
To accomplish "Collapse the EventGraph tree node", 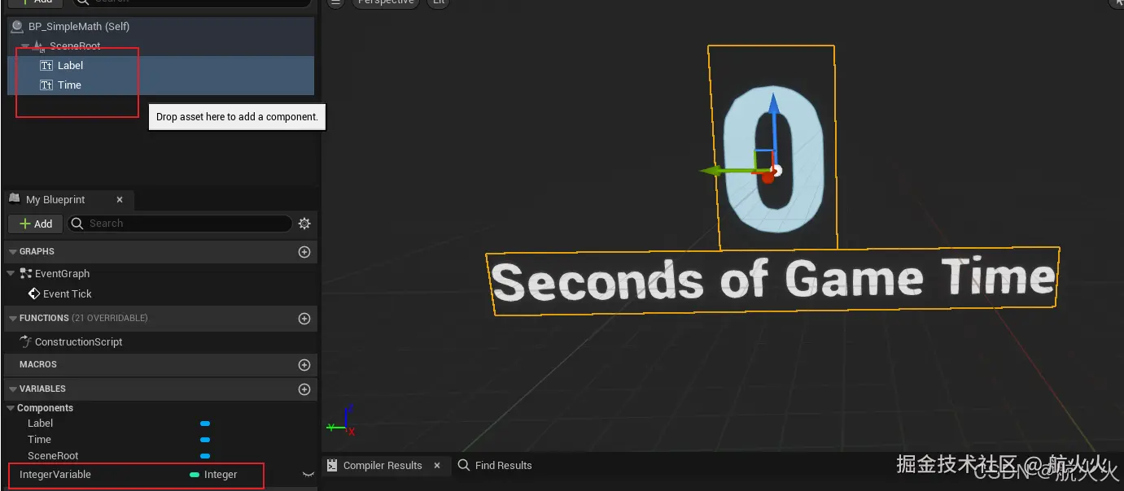I will point(11,273).
